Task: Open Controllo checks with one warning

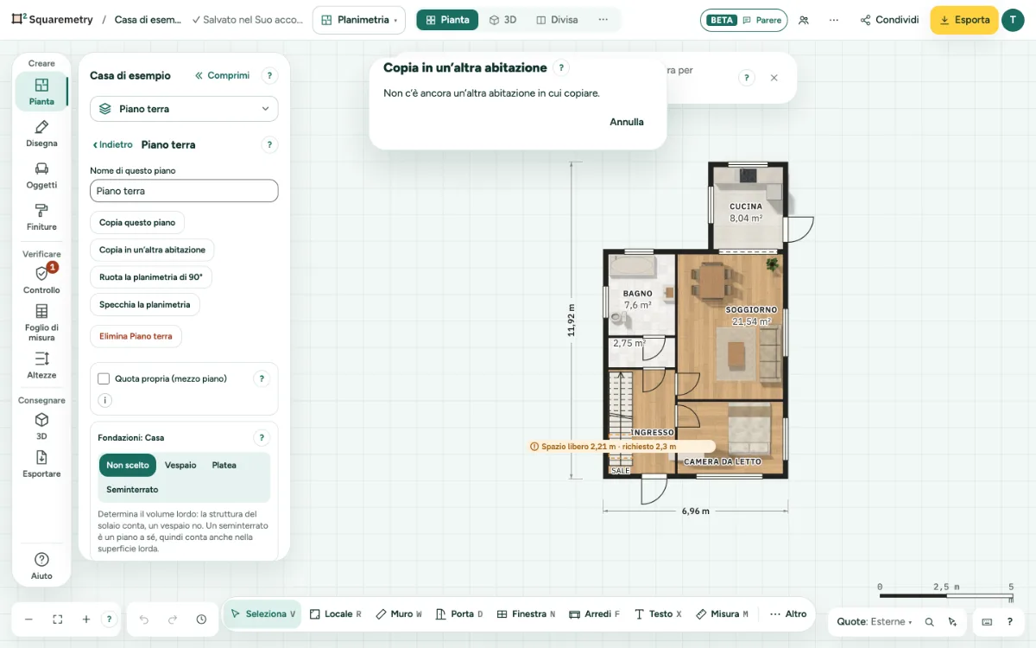Action: tap(41, 280)
